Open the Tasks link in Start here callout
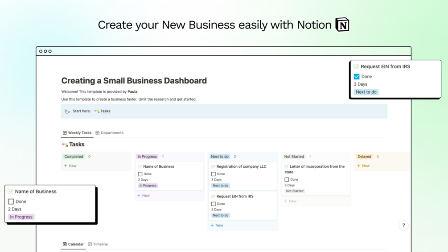448x252 pixels. (105, 111)
